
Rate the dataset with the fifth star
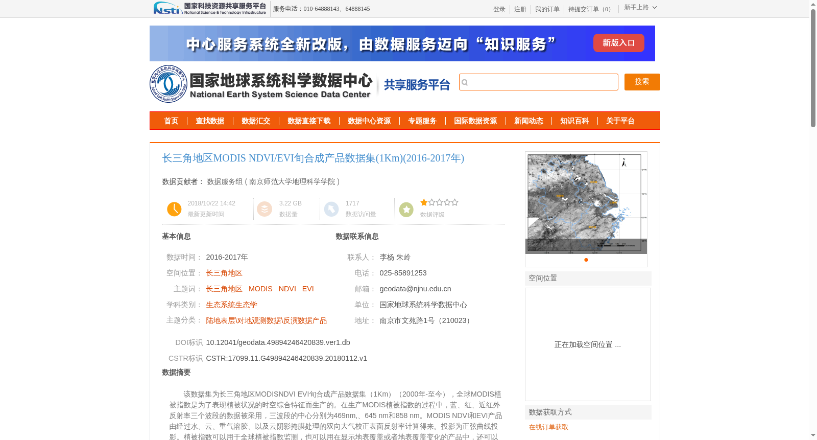(x=455, y=202)
